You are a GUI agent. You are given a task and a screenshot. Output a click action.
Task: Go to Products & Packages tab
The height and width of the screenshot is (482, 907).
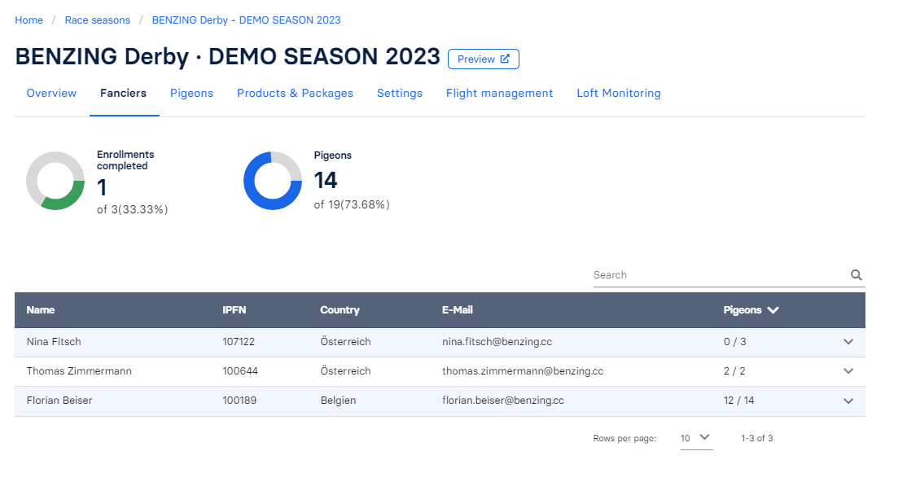295,93
